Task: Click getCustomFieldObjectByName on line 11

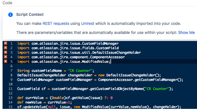Action: tap(116, 89)
